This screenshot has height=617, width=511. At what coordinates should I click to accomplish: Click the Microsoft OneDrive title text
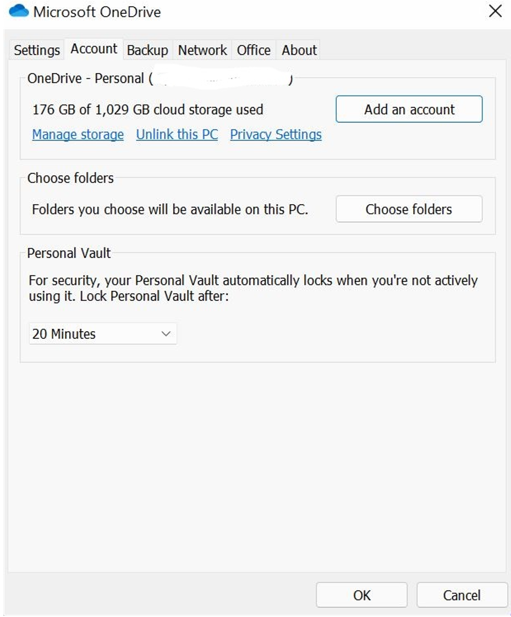click(97, 12)
